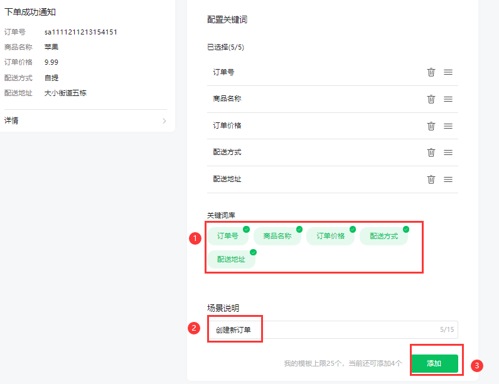Remove 配送方式 using its trash icon
The image size is (499, 384).
click(x=431, y=152)
